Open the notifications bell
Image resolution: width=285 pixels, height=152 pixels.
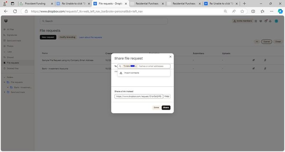coord(270,21)
